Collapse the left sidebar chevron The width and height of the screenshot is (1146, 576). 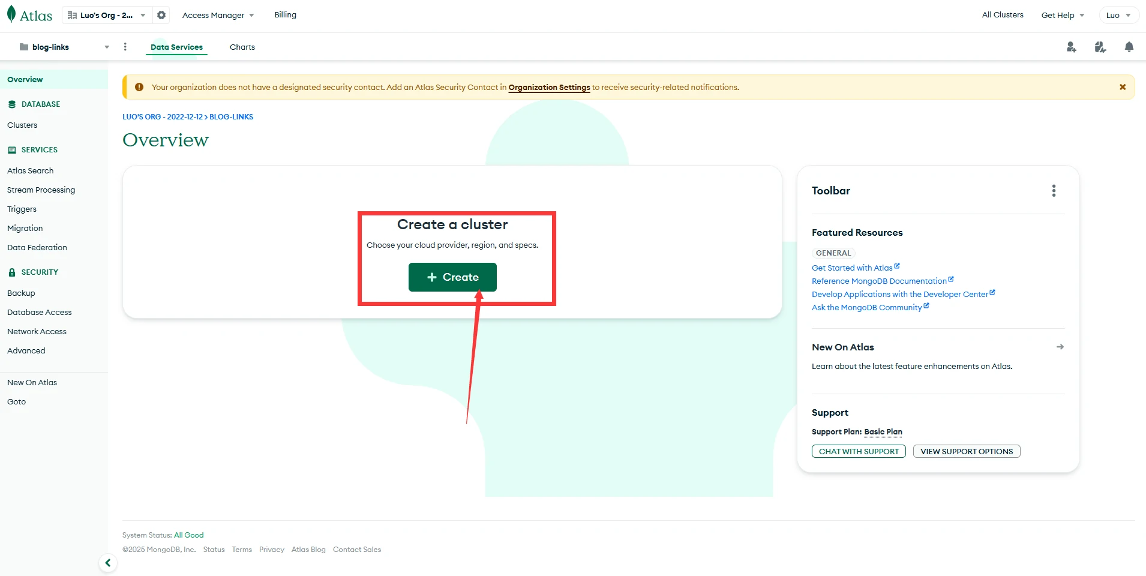pos(108,563)
